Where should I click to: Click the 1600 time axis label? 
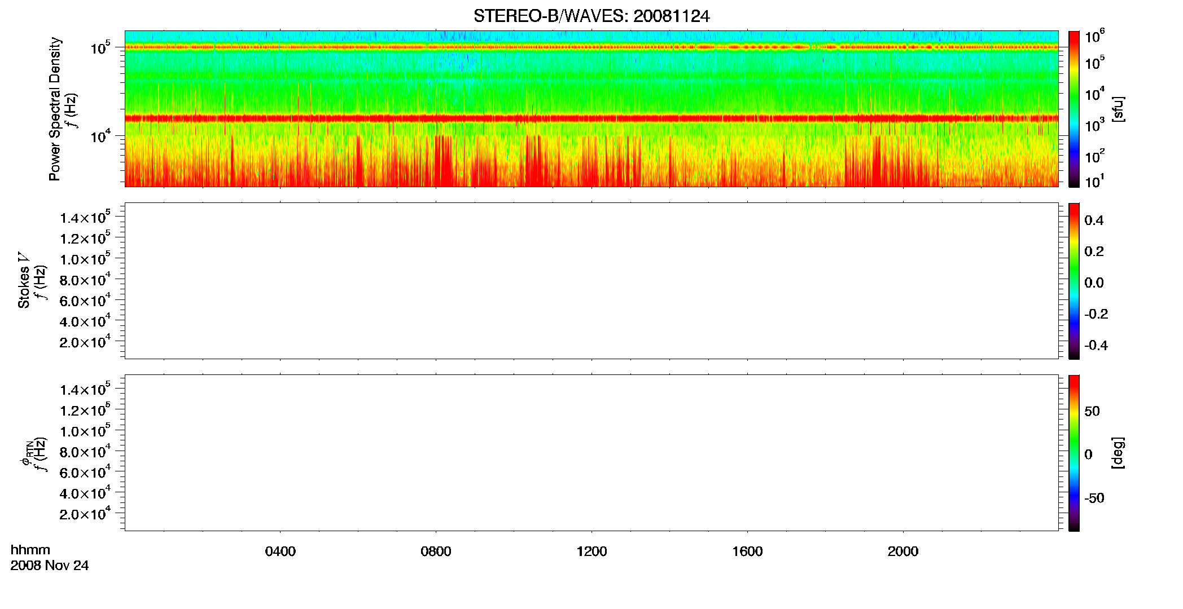tap(747, 551)
